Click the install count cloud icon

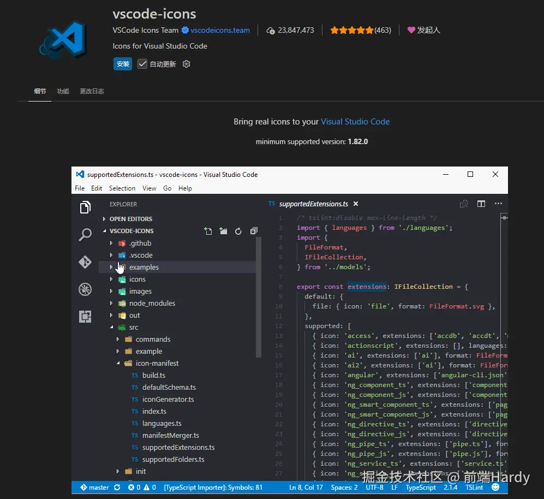tap(271, 31)
